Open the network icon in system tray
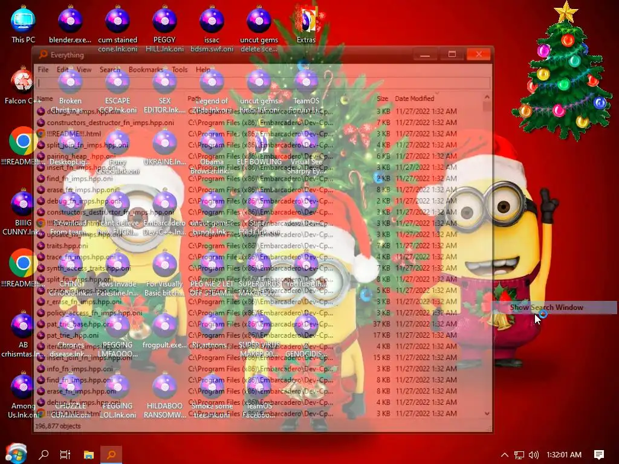Viewport: 619px width, 464px height. point(519,455)
